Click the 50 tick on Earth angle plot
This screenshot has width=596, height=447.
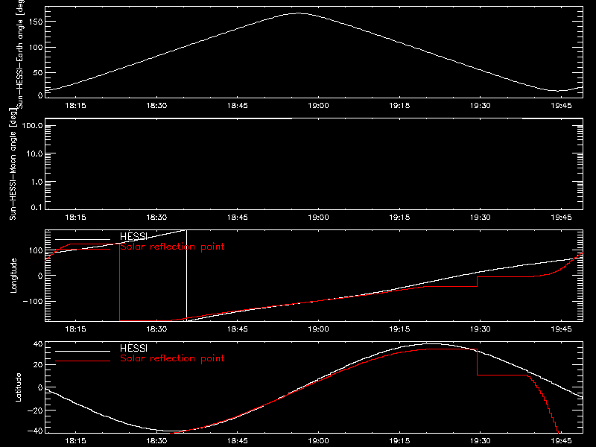[38, 72]
